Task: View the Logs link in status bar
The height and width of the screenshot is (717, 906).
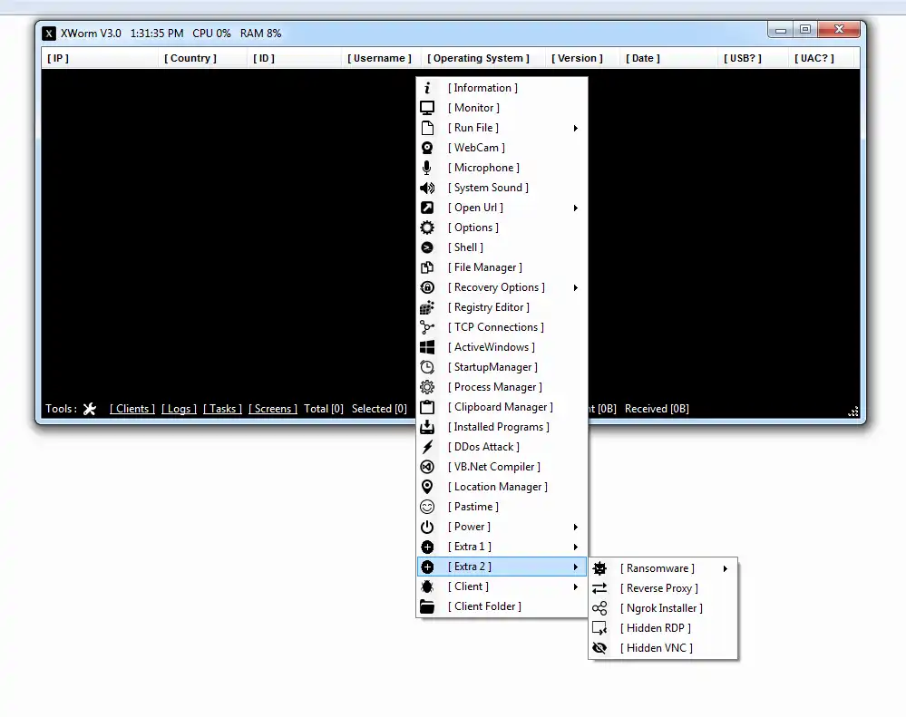Action: pos(179,408)
